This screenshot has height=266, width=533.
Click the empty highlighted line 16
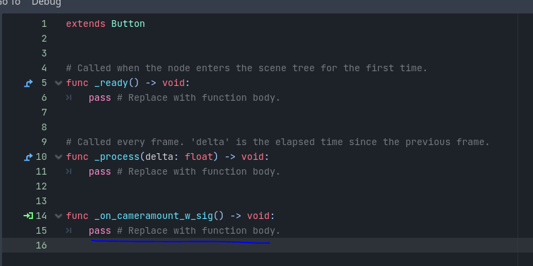tap(266, 245)
